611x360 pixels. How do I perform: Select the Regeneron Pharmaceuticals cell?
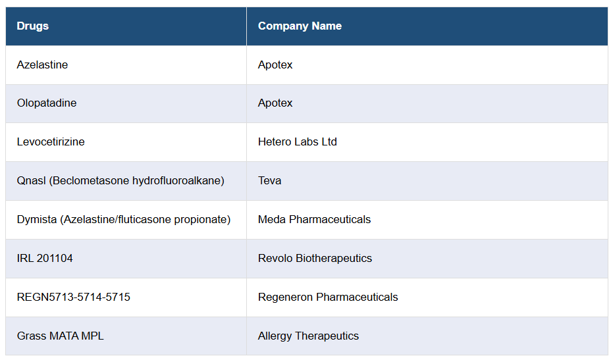(328, 297)
